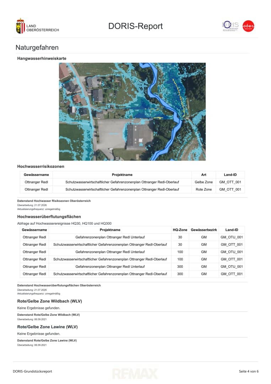Select the 'Naturgefahren' heading
271x384 pixels.
point(37,48)
